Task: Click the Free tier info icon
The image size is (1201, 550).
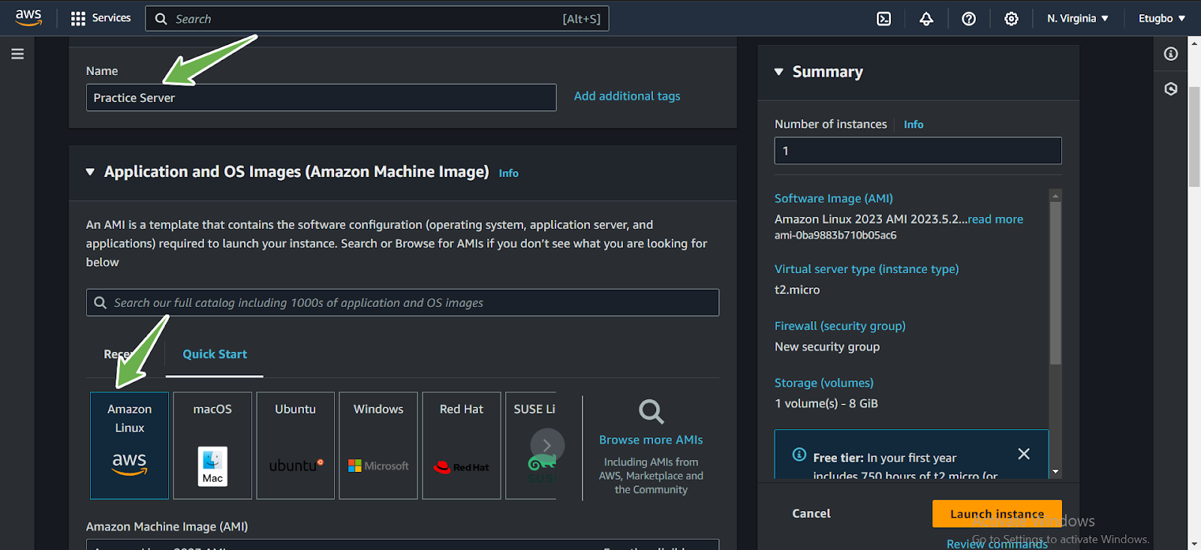Action: tap(799, 455)
